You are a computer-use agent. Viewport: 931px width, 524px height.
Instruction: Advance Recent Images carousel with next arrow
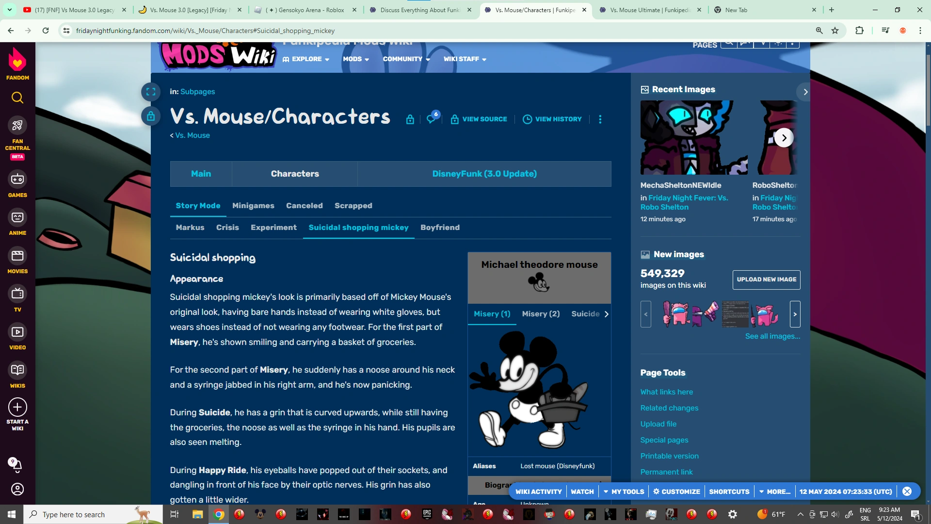(x=784, y=138)
